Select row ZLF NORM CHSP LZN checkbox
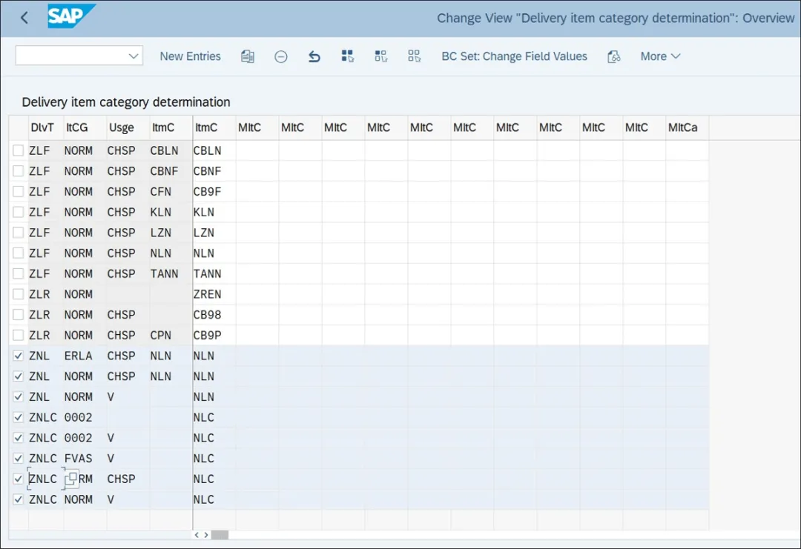This screenshot has height=549, width=801. click(19, 233)
